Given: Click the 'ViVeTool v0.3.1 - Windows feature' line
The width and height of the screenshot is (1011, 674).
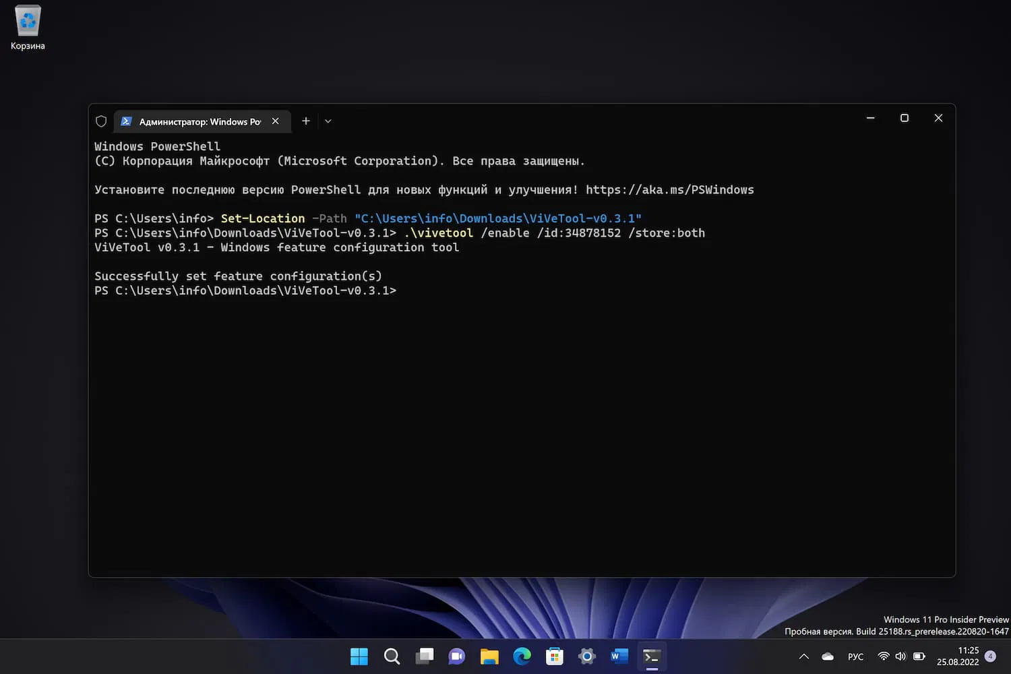Looking at the screenshot, I should (x=277, y=247).
